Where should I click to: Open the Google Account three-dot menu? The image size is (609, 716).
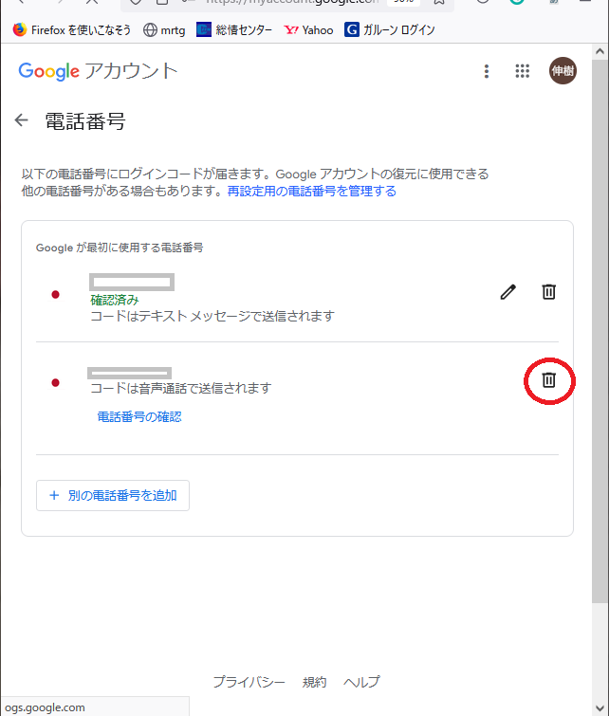[x=487, y=71]
